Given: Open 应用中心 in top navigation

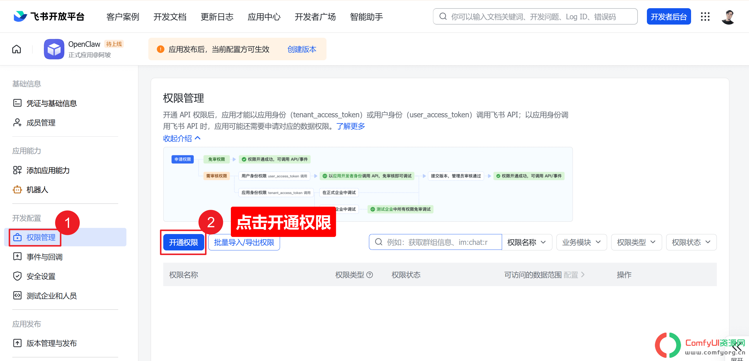Looking at the screenshot, I should (264, 17).
